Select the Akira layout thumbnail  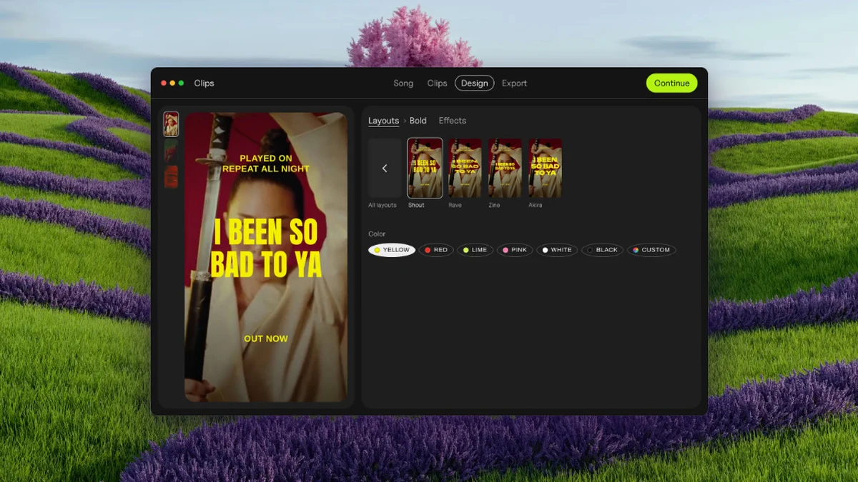pyautogui.click(x=545, y=168)
